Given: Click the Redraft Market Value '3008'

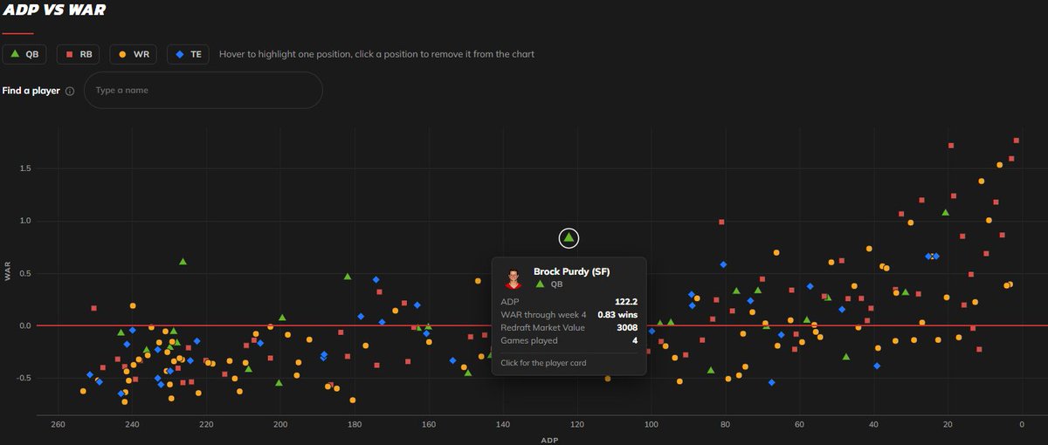Looking at the screenshot, I should 626,327.
